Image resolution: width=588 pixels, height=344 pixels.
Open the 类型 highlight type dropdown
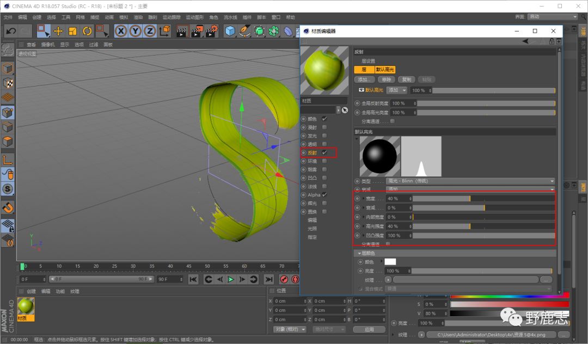pos(470,181)
